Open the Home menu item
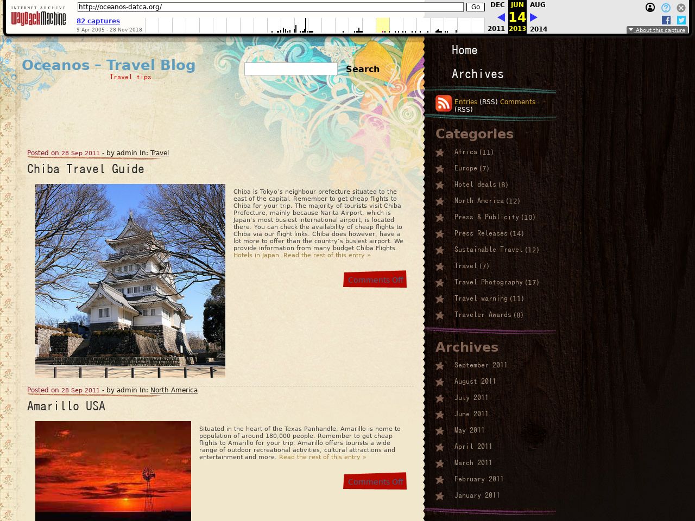Viewport: 695px width, 521px height. [x=464, y=50]
